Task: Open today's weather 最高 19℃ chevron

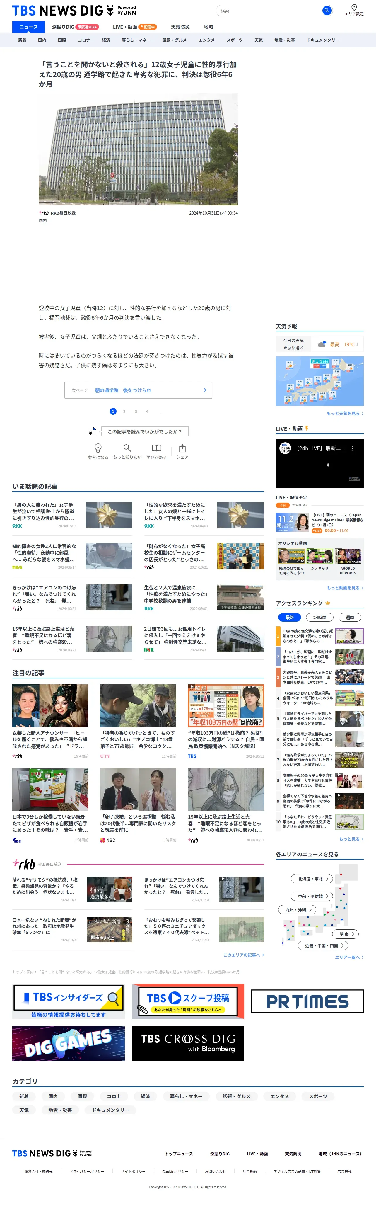Action: (358, 344)
